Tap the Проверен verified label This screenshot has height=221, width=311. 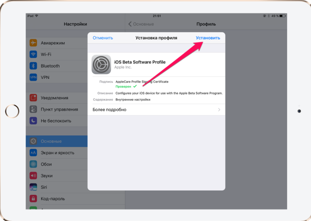click(x=124, y=86)
